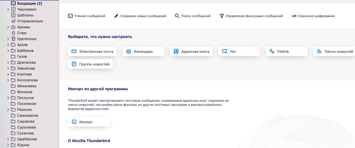Click the link icon on Filelink
This screenshot has width=355, height=148.
272,51
